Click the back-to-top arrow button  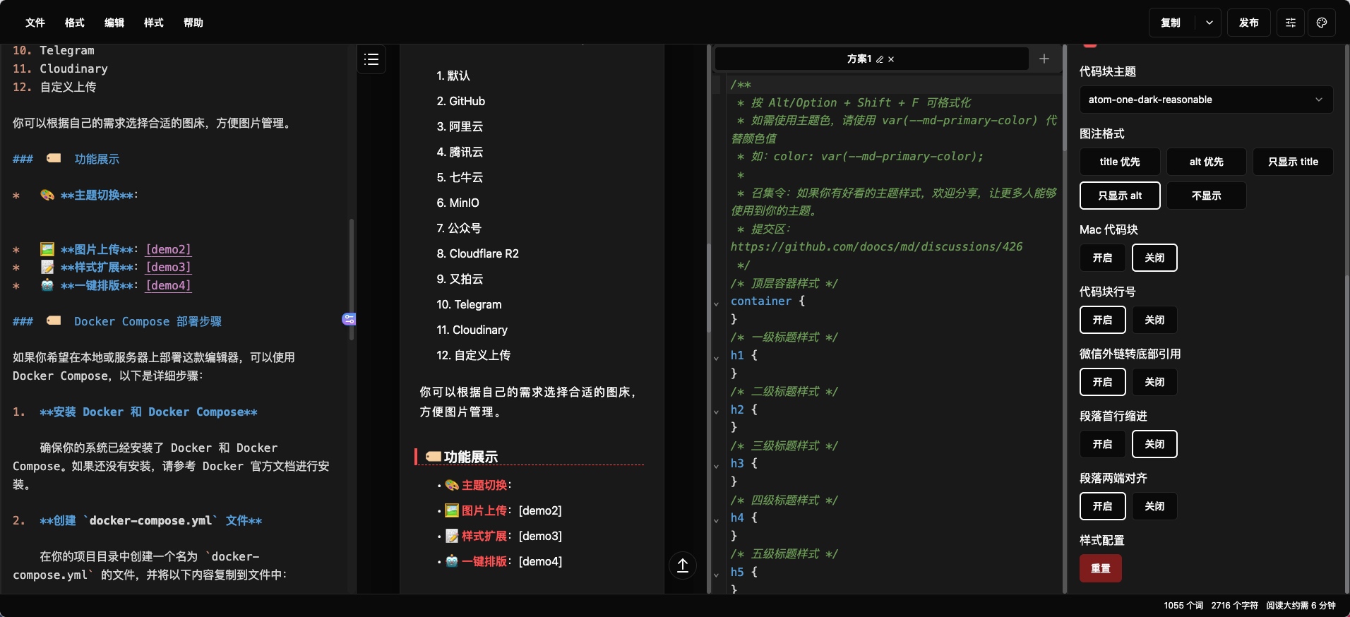point(683,565)
